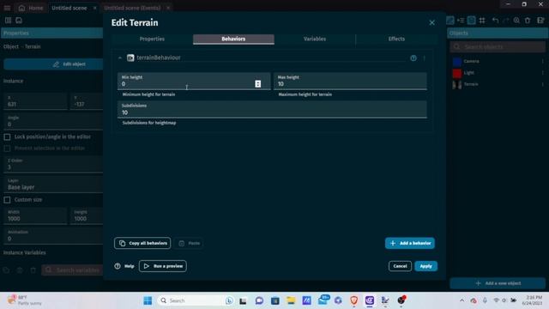Toggle the grid toolbar icon
The image size is (549, 309).
(482, 21)
